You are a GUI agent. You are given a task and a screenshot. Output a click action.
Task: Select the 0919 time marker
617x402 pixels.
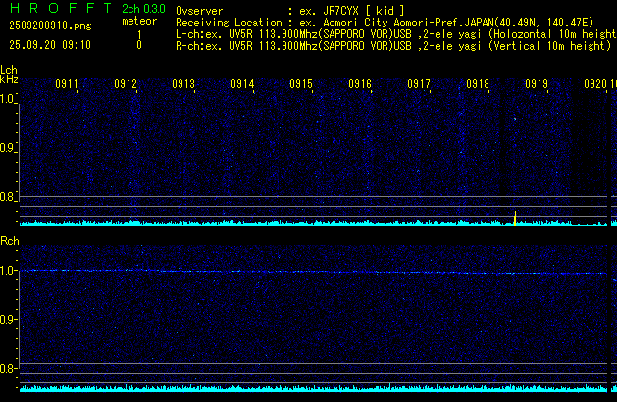[x=536, y=84]
